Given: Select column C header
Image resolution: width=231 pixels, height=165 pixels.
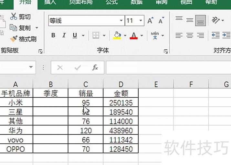Looking at the screenshot, I should pos(86,84).
